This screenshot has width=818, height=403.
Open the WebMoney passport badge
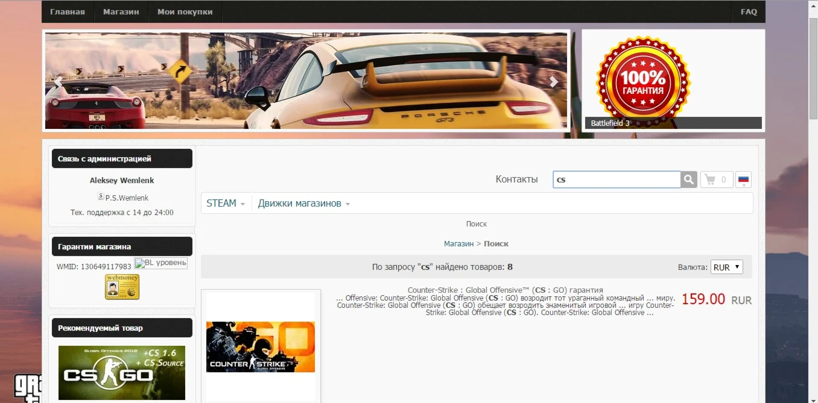tap(122, 287)
